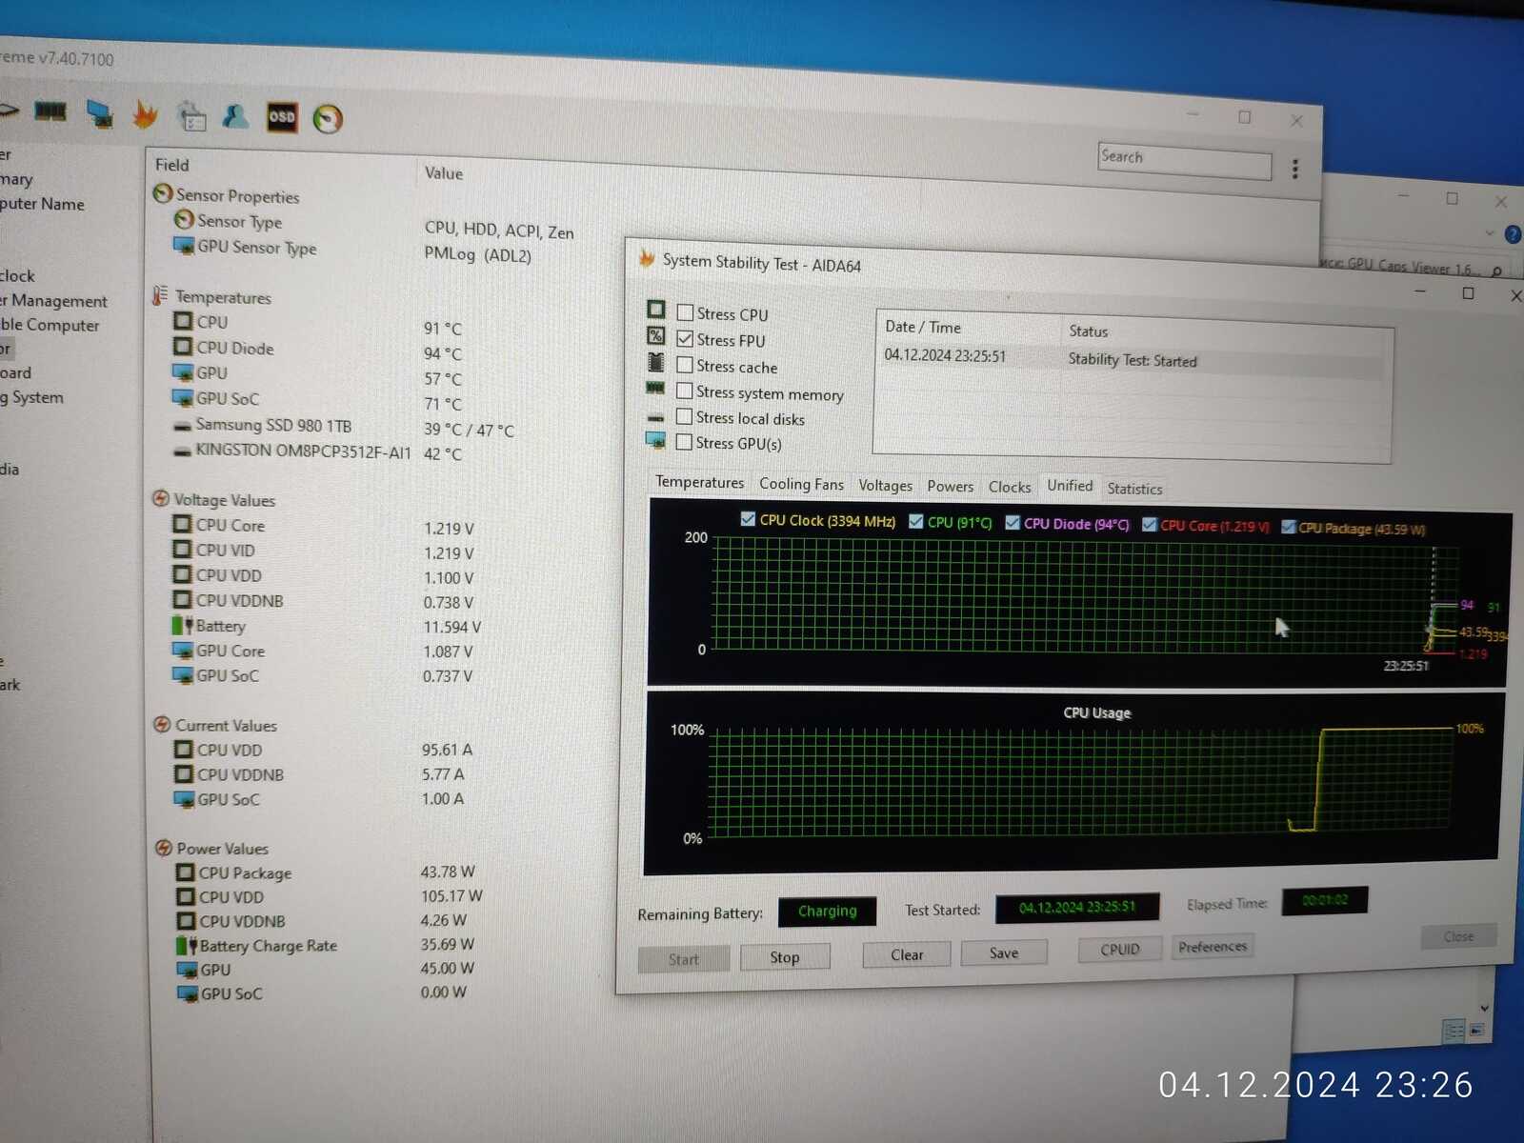Click the Clear button
The height and width of the screenshot is (1143, 1524).
(x=907, y=955)
